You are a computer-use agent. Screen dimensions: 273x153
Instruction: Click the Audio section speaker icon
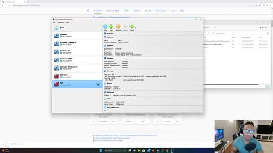pyautogui.click(x=105, y=84)
